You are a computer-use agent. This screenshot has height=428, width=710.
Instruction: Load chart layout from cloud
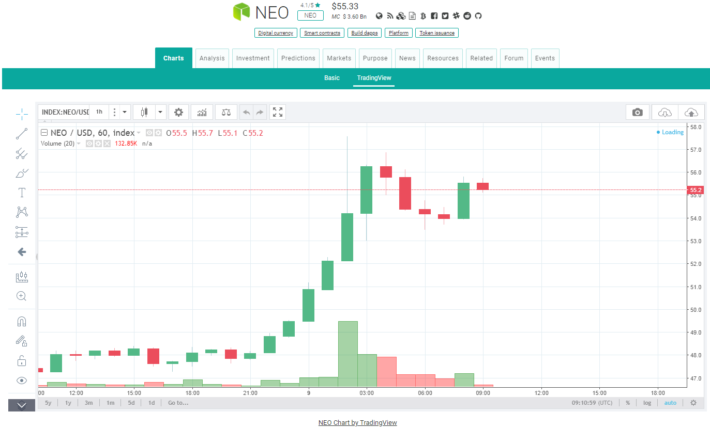(665, 112)
